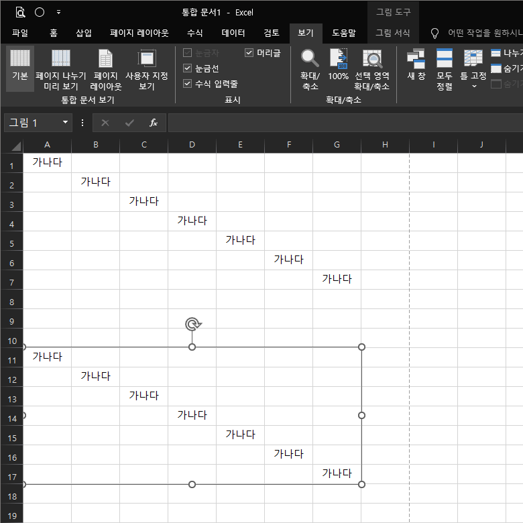Click the picture's bottom-right corner handle
The image size is (523, 523).
click(361, 484)
